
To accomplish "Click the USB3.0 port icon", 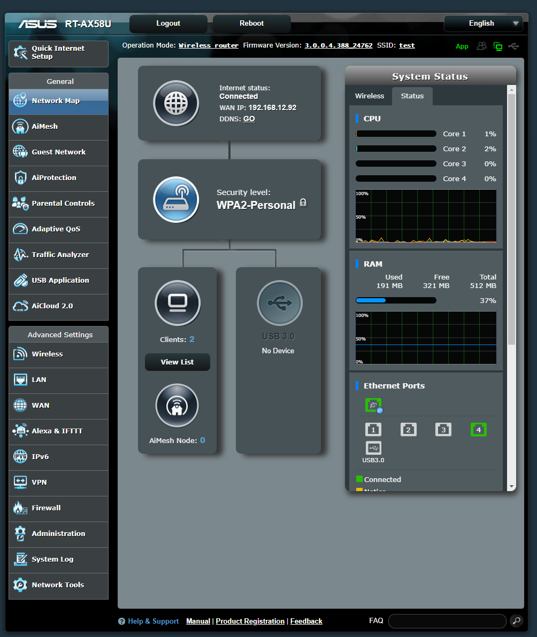I will click(373, 448).
